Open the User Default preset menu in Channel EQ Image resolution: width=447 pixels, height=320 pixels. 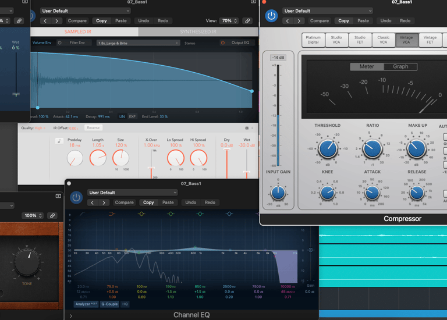pos(133,193)
